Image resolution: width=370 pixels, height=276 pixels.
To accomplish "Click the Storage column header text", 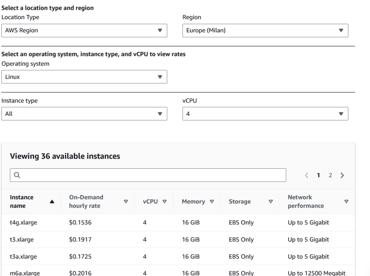I will tap(240, 202).
